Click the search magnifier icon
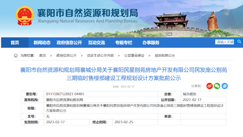The height and width of the screenshot is (137, 243). click(x=239, y=42)
